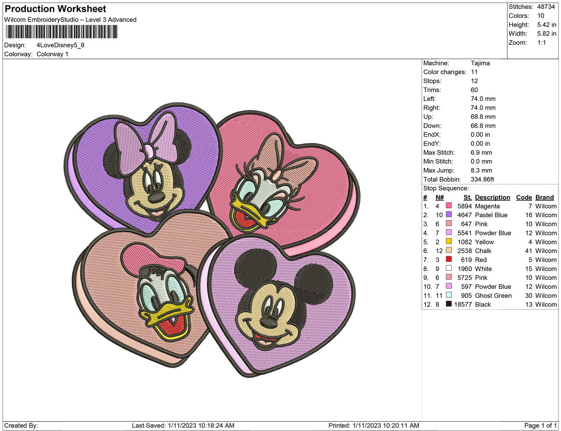Screen dimensions: 561x431
Task: Click the Max Jump value "8.3 mm"
Action: pos(482,170)
